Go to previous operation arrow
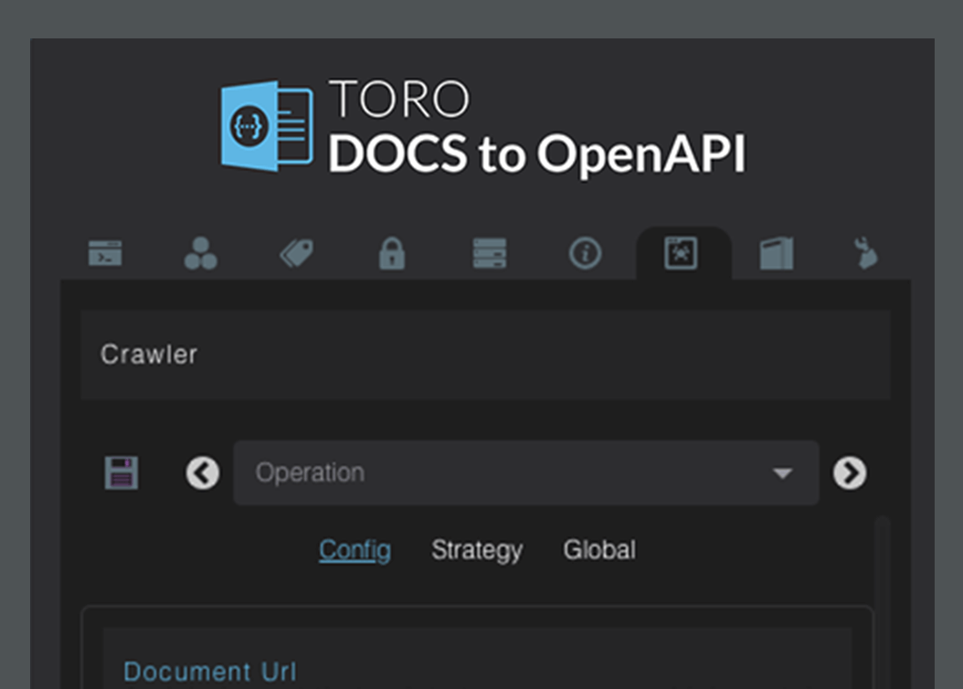Viewport: 963px width, 689px height. click(203, 472)
